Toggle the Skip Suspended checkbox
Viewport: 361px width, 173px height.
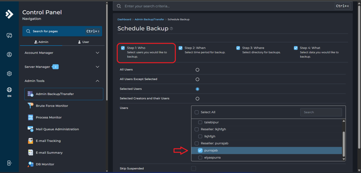[193, 169]
